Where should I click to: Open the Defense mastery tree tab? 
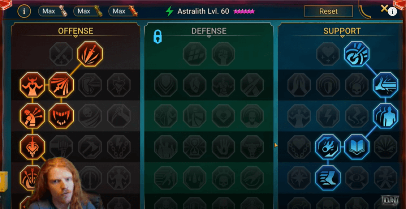pos(209,31)
